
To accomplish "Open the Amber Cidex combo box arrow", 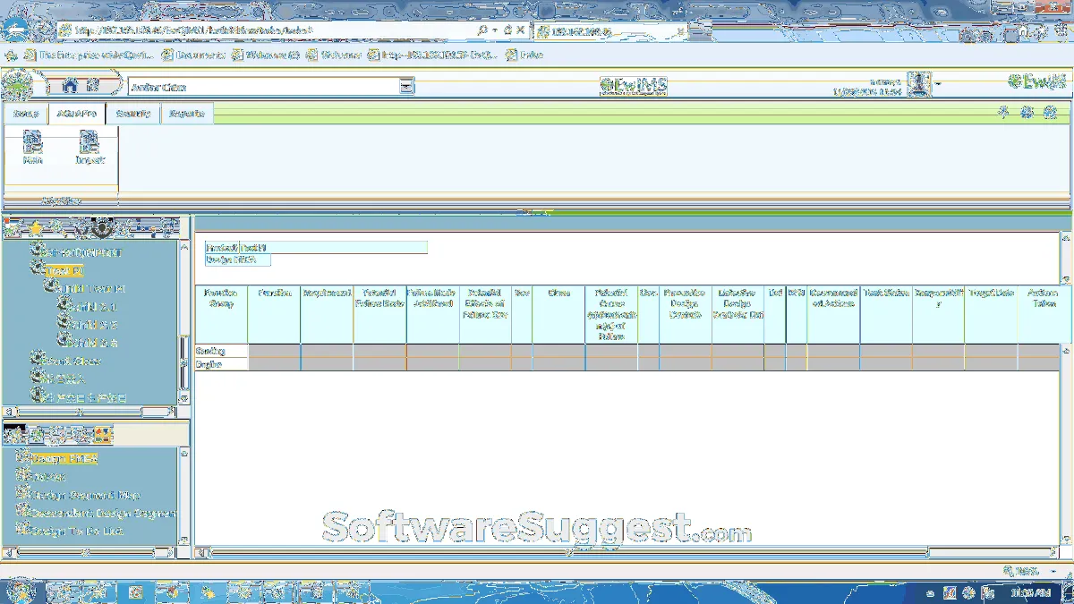I will pyautogui.click(x=407, y=87).
